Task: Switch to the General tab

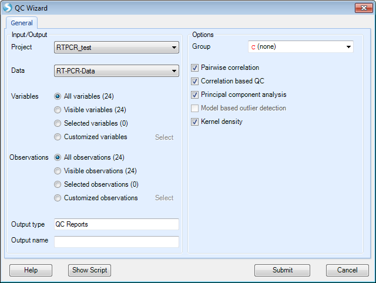Action: (22, 23)
